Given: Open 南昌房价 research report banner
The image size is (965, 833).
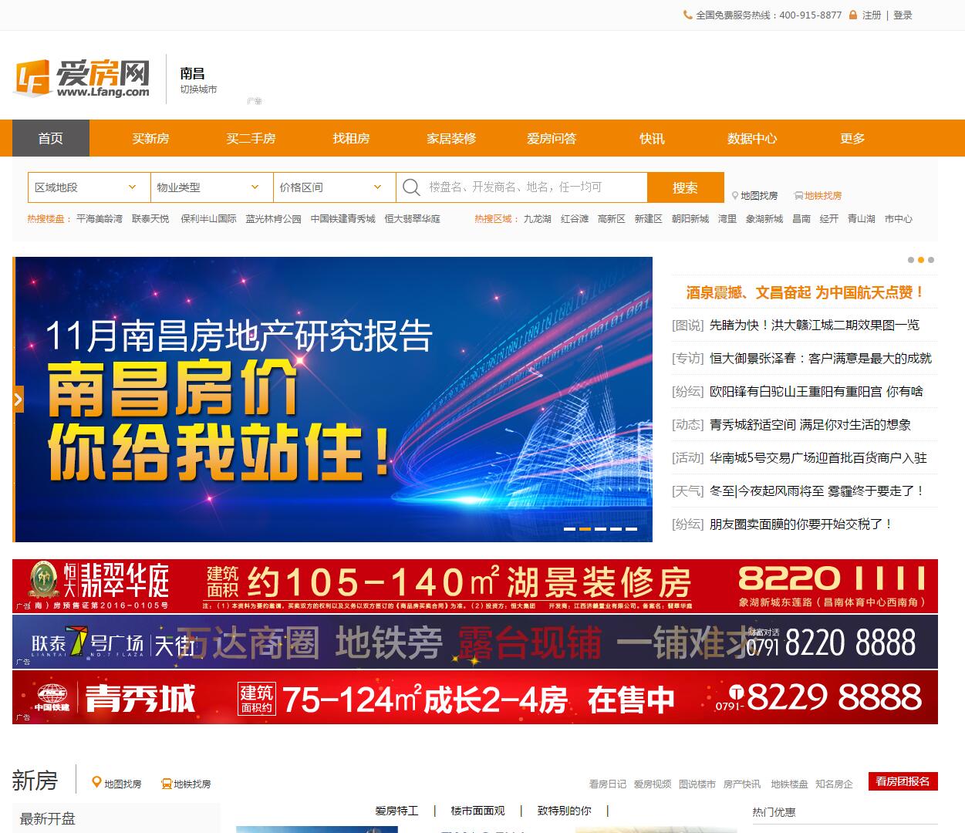Looking at the screenshot, I should coord(333,400).
